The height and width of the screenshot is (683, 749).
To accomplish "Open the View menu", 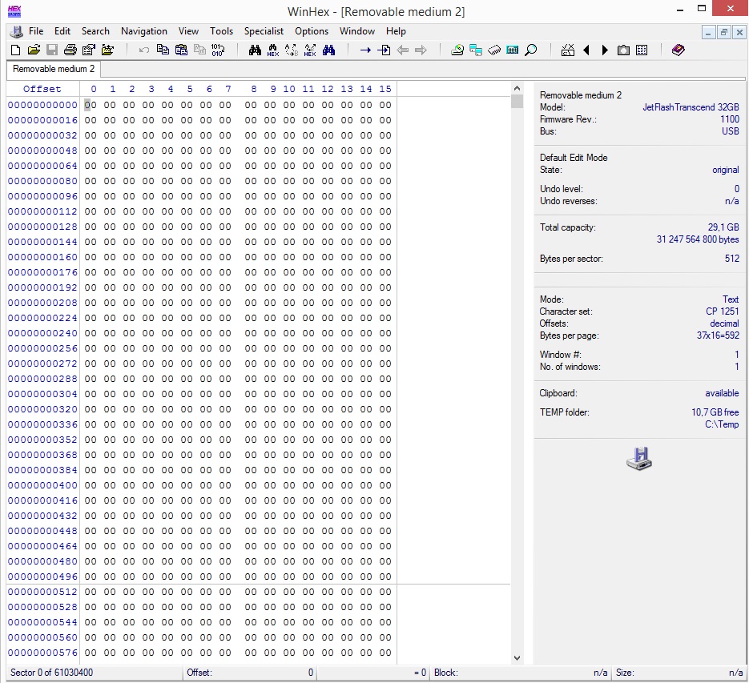I will point(188,31).
